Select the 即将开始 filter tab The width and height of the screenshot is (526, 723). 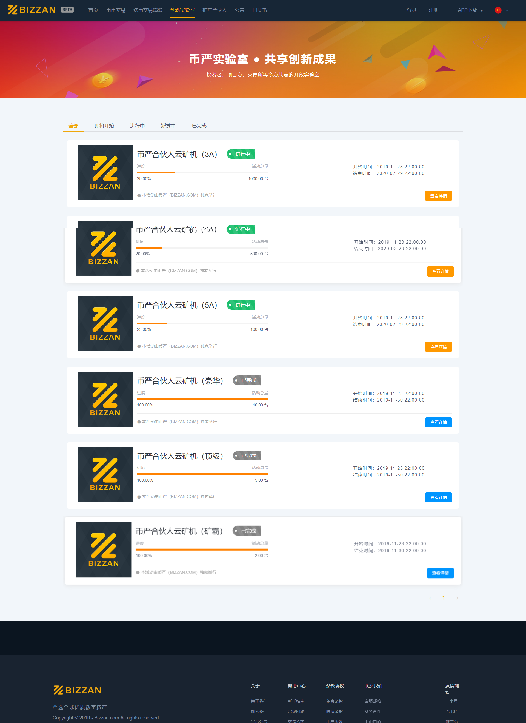pyautogui.click(x=105, y=125)
